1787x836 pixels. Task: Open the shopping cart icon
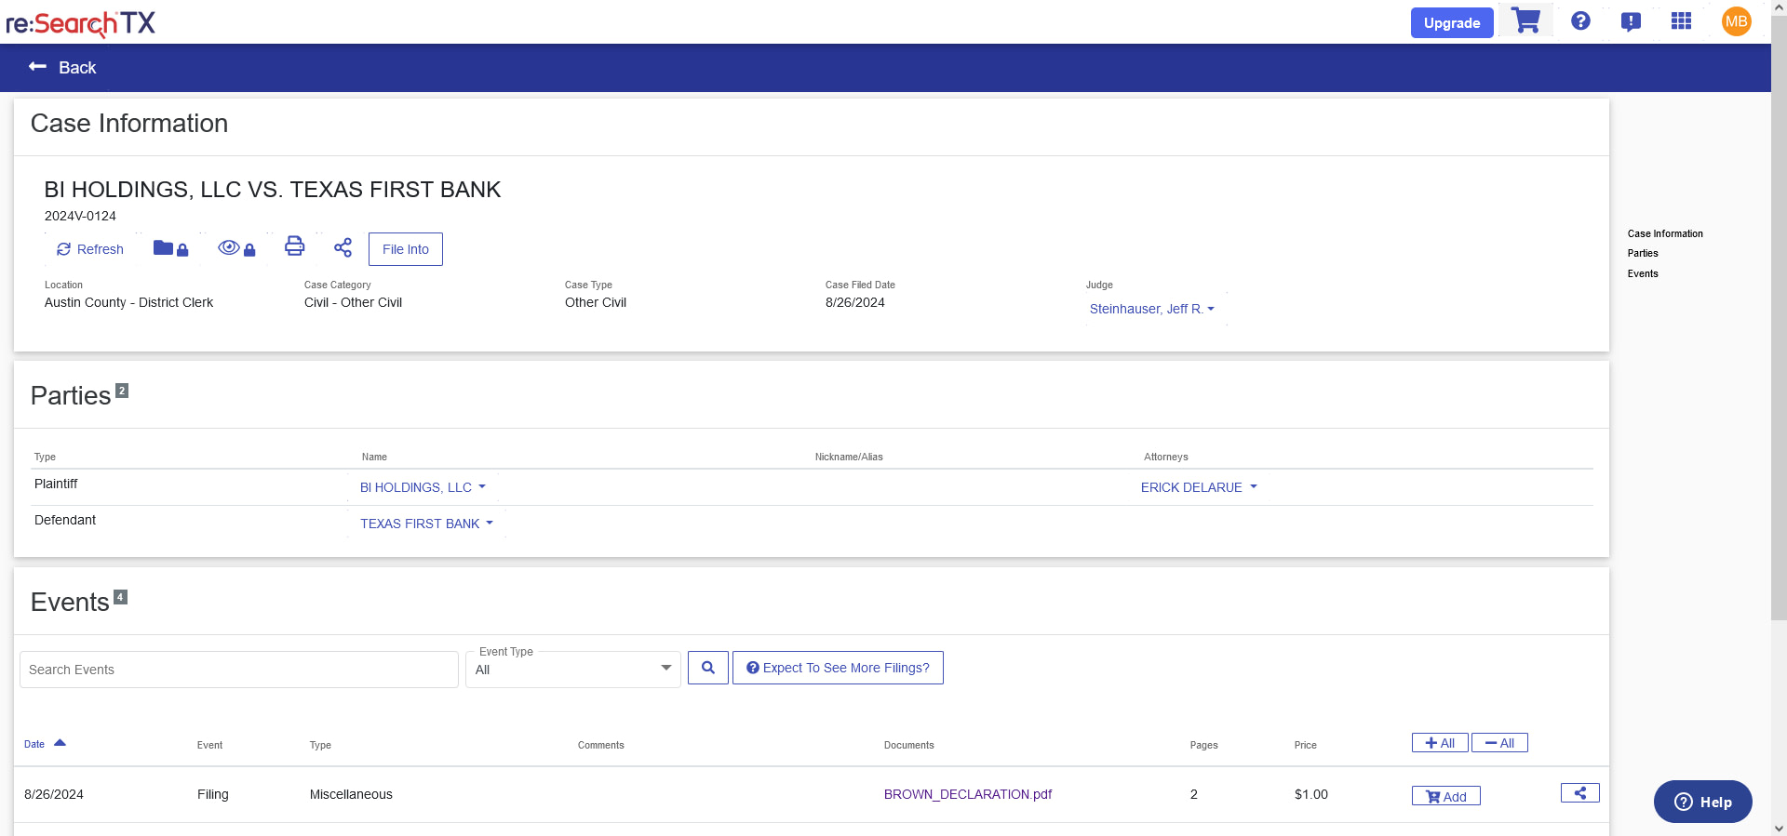point(1525,20)
